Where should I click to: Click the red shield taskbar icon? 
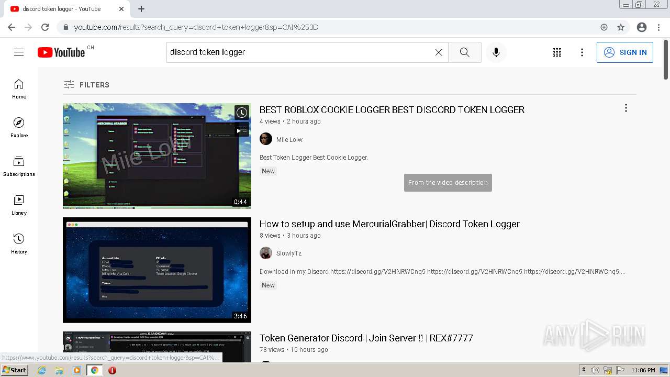click(x=112, y=370)
